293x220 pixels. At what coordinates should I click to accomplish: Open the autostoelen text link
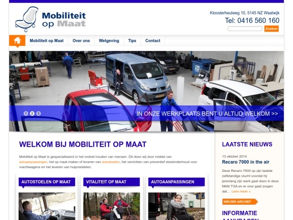[x=111, y=162]
